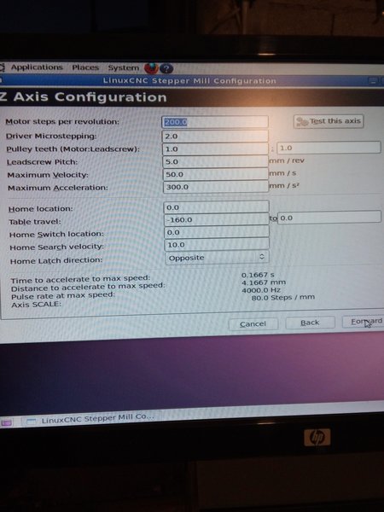Viewport: 384px width, 512px height.
Task: Click the Leadscrew pulley teeth field
Action: click(329, 148)
